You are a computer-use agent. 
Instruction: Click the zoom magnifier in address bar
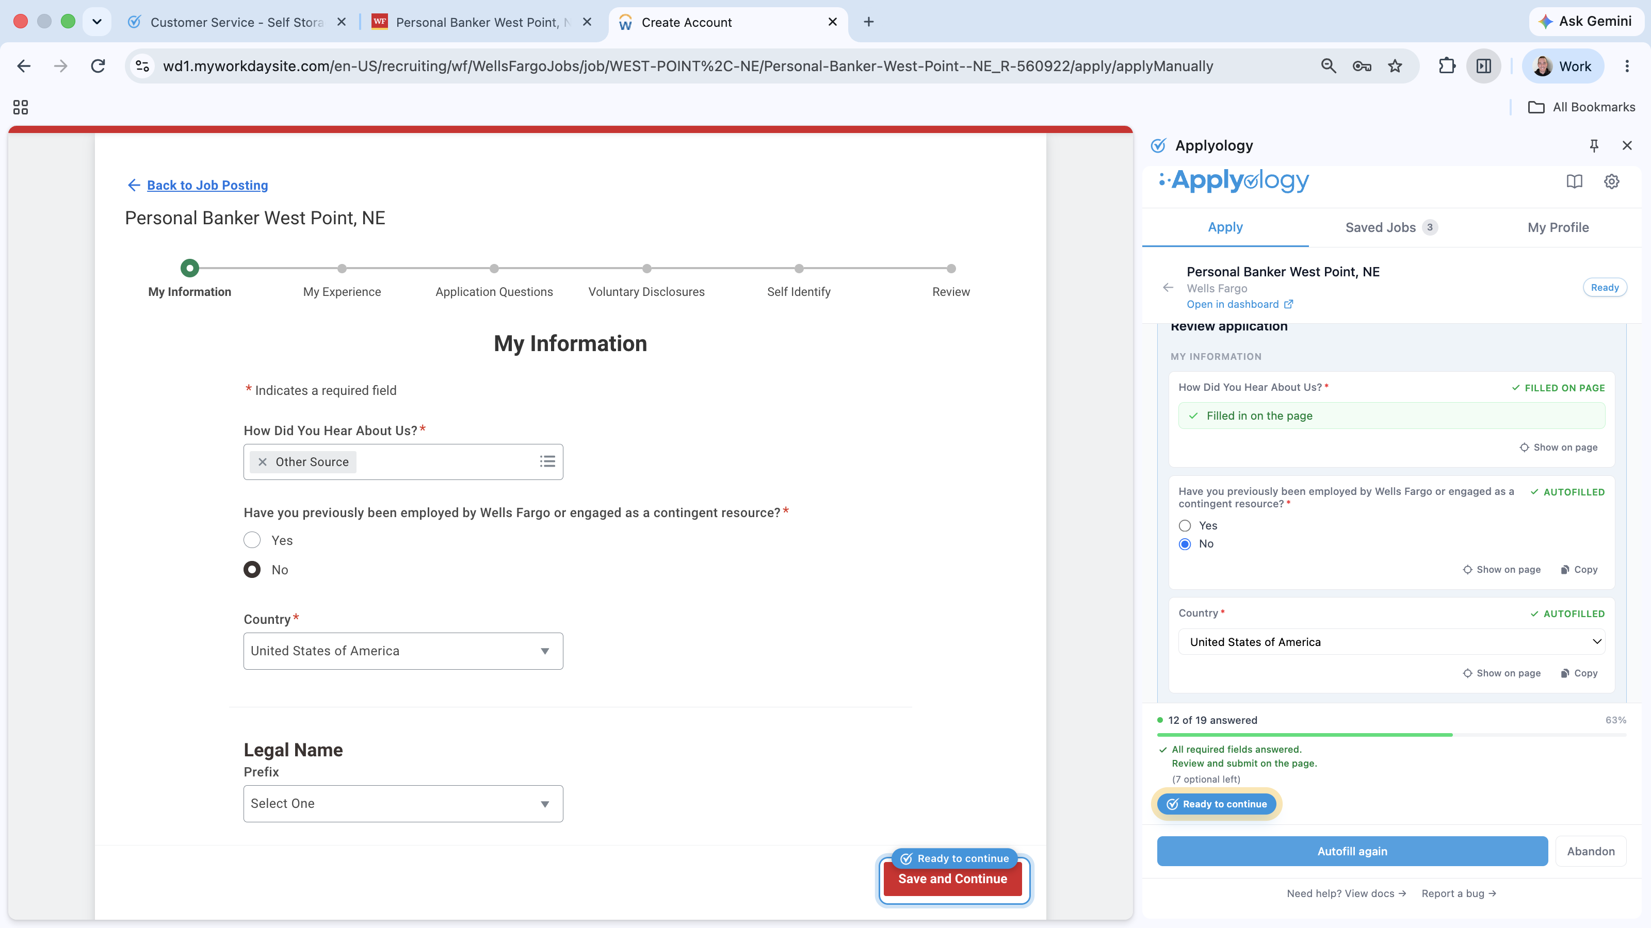pos(1328,66)
